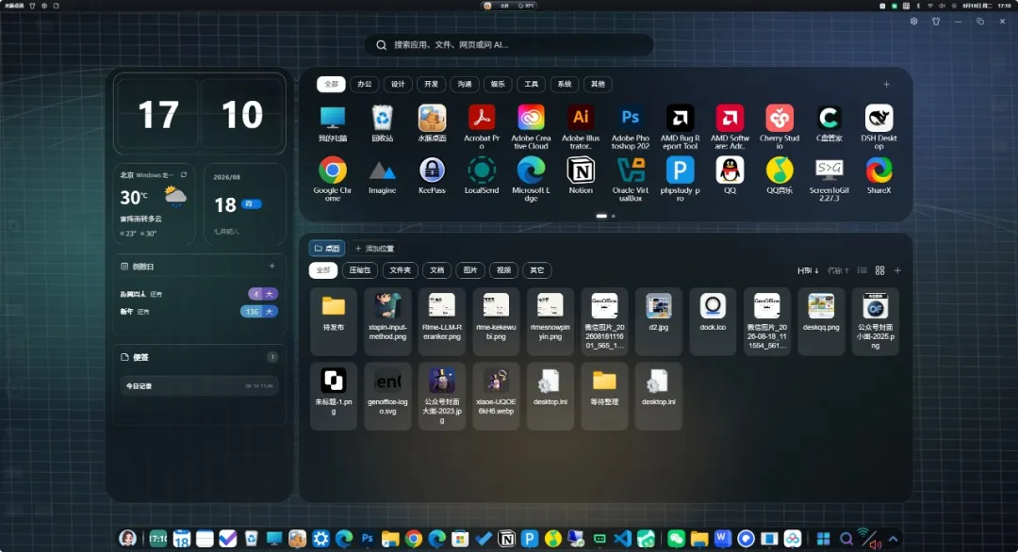
Task: Sort files by 时间 descending
Action: [x=809, y=270]
